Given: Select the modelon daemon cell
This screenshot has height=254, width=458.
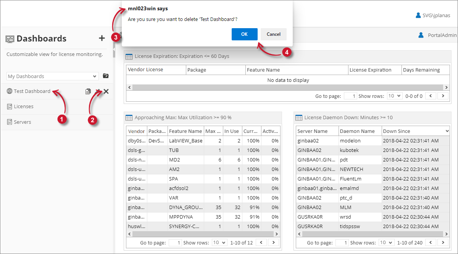Looking at the screenshot, I should (x=360, y=141).
